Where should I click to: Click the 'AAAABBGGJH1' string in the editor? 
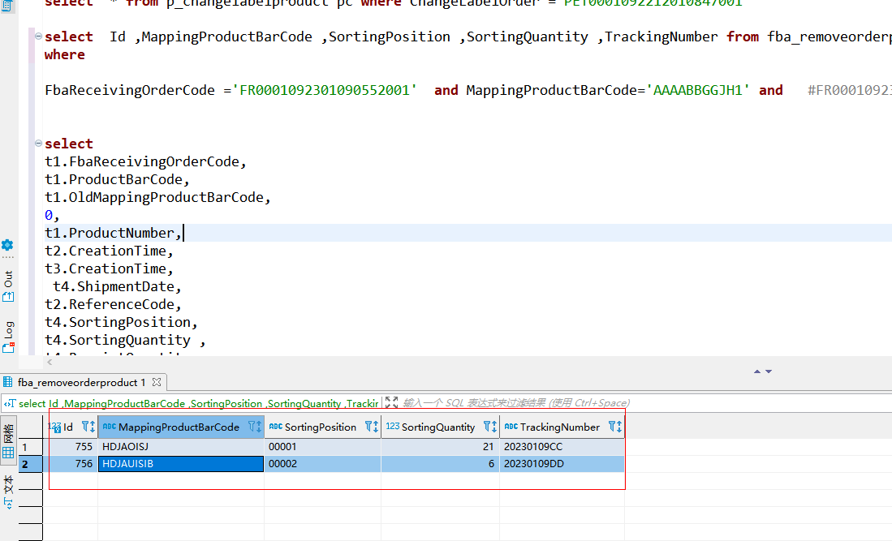697,90
